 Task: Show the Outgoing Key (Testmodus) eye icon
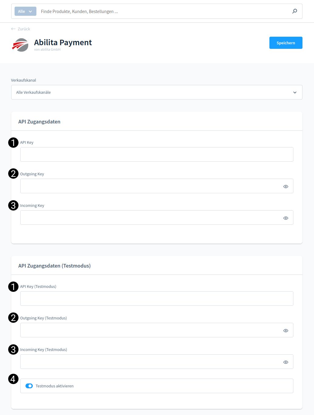[x=286, y=331]
